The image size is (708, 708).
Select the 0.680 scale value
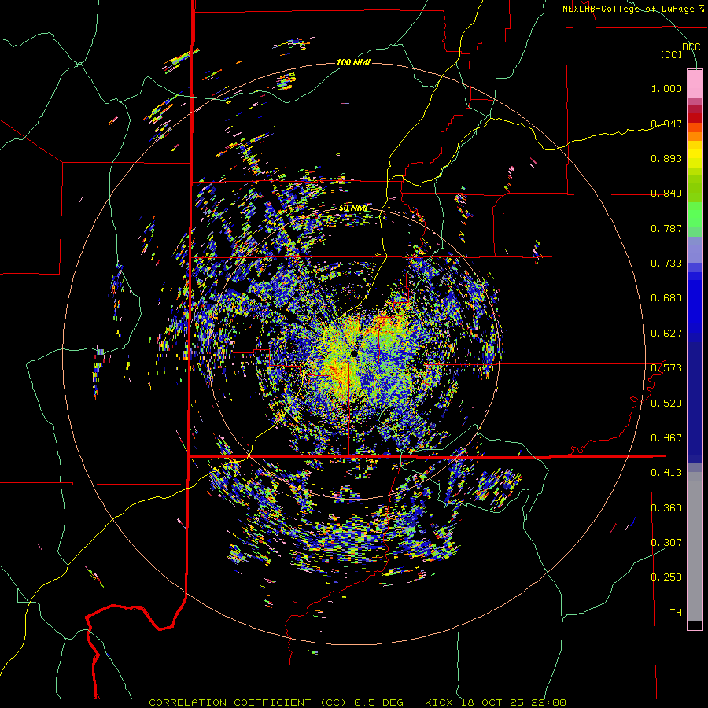pos(666,298)
